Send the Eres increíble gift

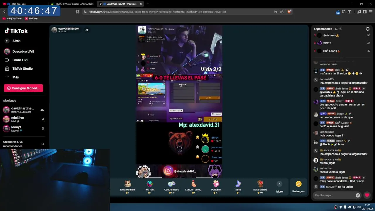[127, 187]
